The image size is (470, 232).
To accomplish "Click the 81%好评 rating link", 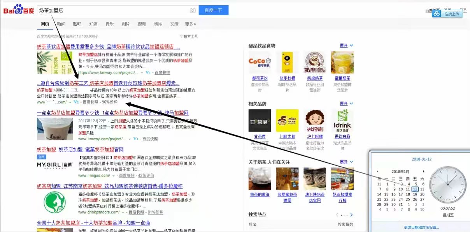I will coord(155,212).
